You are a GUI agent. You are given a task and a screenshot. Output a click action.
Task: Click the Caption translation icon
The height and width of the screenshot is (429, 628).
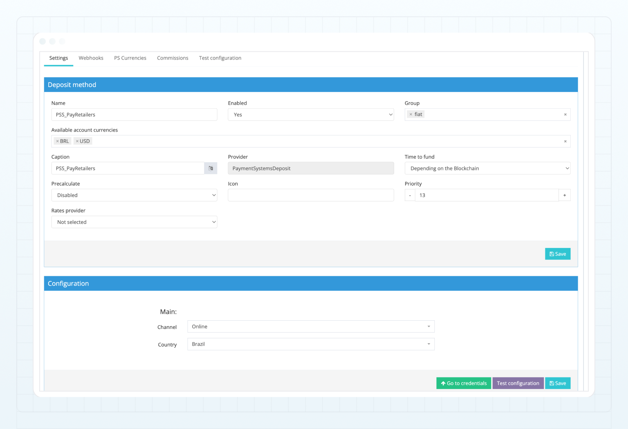(x=211, y=168)
